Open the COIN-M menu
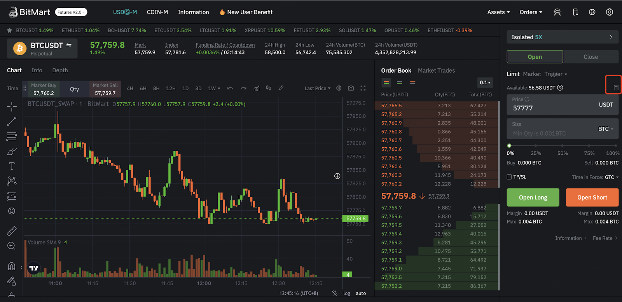The image size is (622, 302). click(157, 12)
